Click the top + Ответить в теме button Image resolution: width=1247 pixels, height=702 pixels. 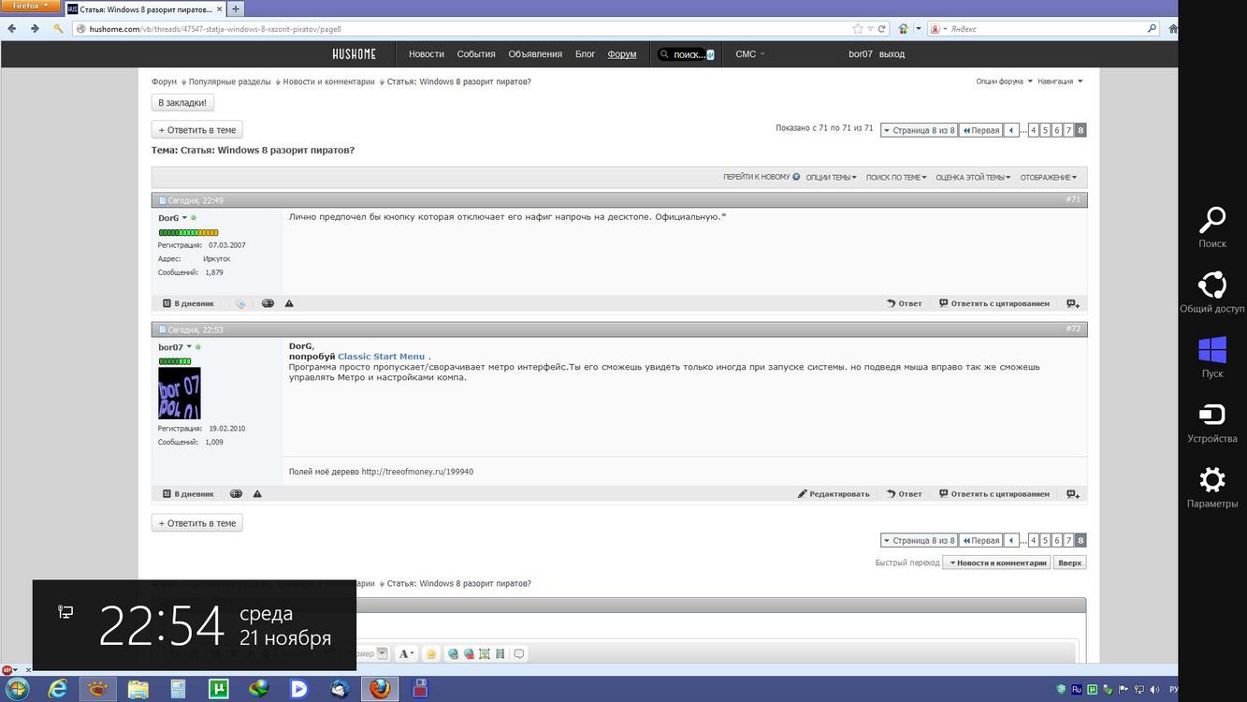tap(197, 130)
